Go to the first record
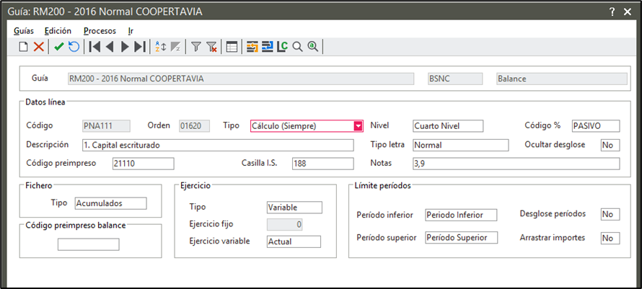This screenshot has width=642, height=289. [x=94, y=47]
